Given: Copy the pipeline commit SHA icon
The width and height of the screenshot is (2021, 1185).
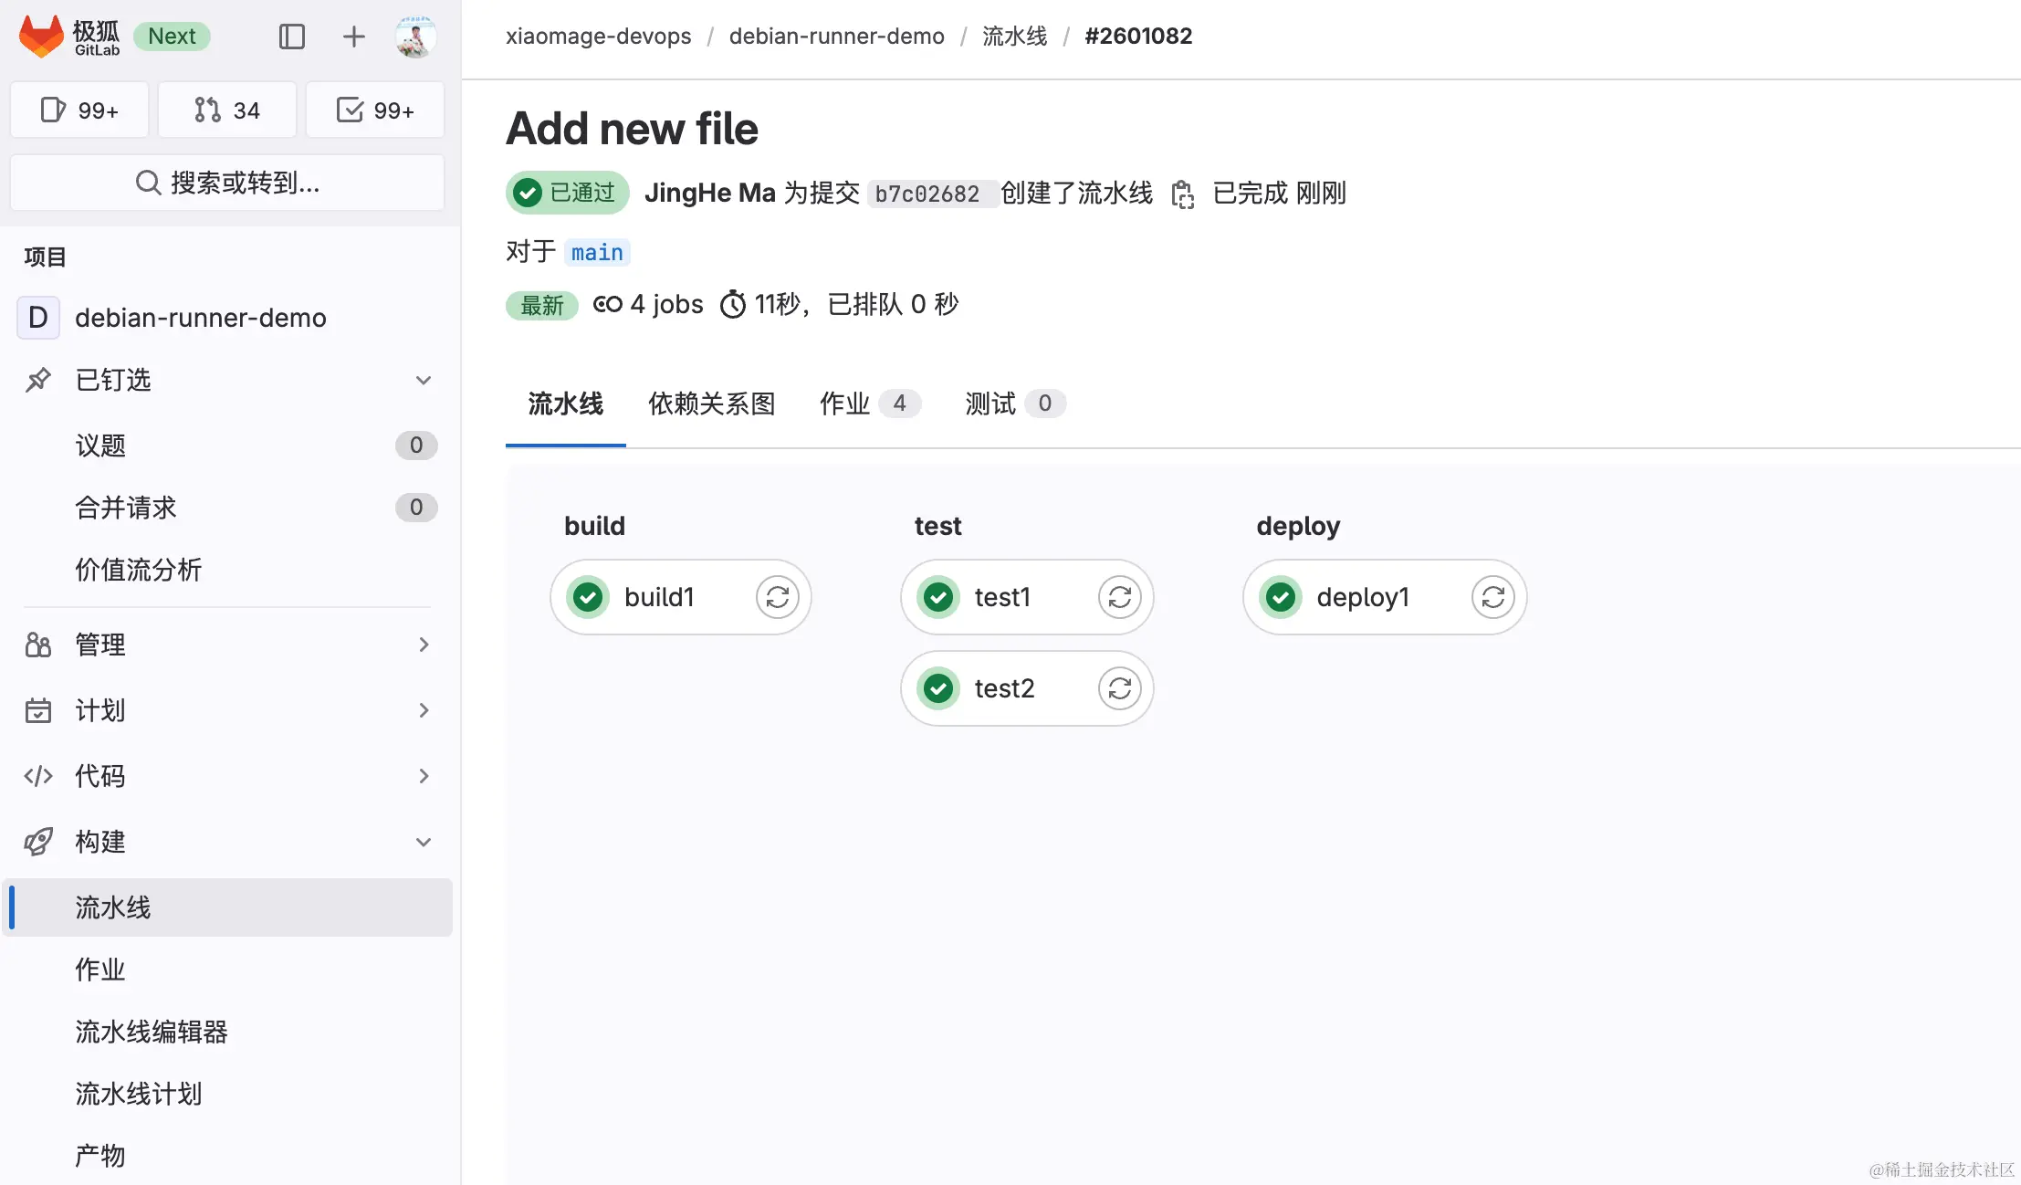Looking at the screenshot, I should (x=1182, y=194).
